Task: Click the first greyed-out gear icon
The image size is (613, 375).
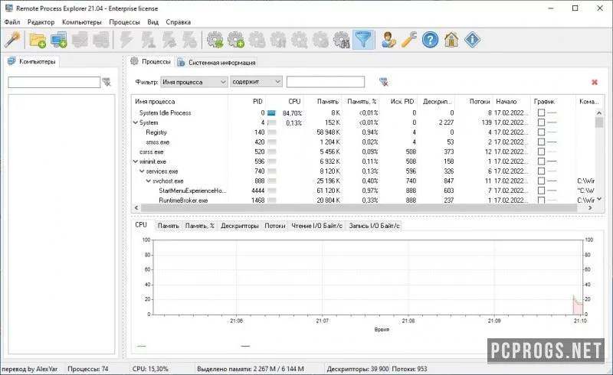Action: (257, 40)
